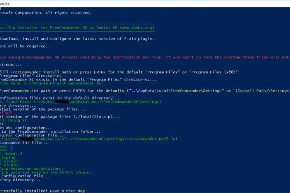Click the 'onfiguration files exist in the default directory...' line
Viewport: 290px width, 193px height.
(x=60, y=98)
